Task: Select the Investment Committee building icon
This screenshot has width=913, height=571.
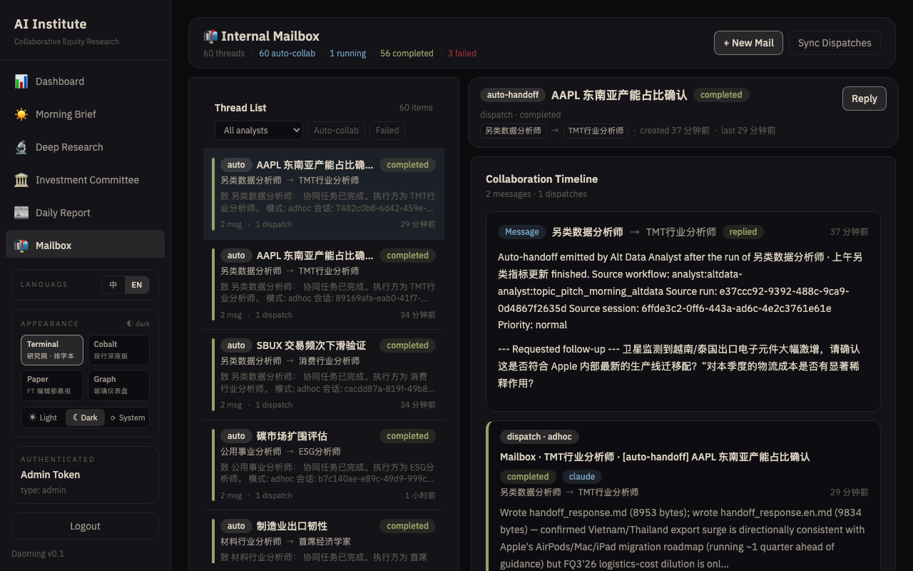Action: [x=21, y=180]
